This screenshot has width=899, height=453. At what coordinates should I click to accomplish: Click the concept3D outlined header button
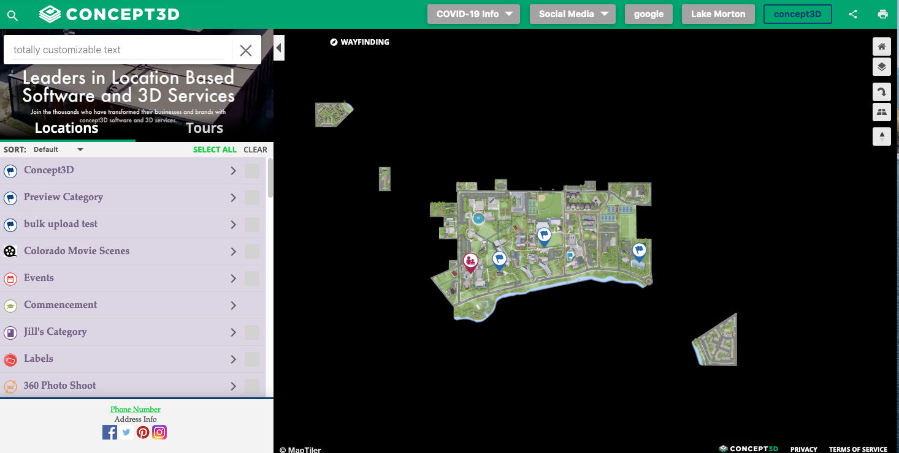pos(797,14)
